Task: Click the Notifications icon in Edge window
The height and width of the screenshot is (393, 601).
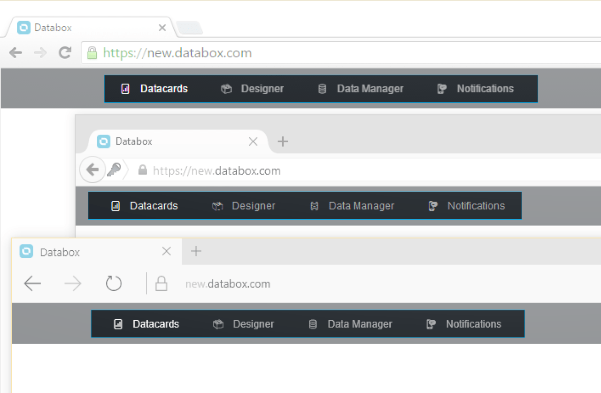Action: click(431, 324)
